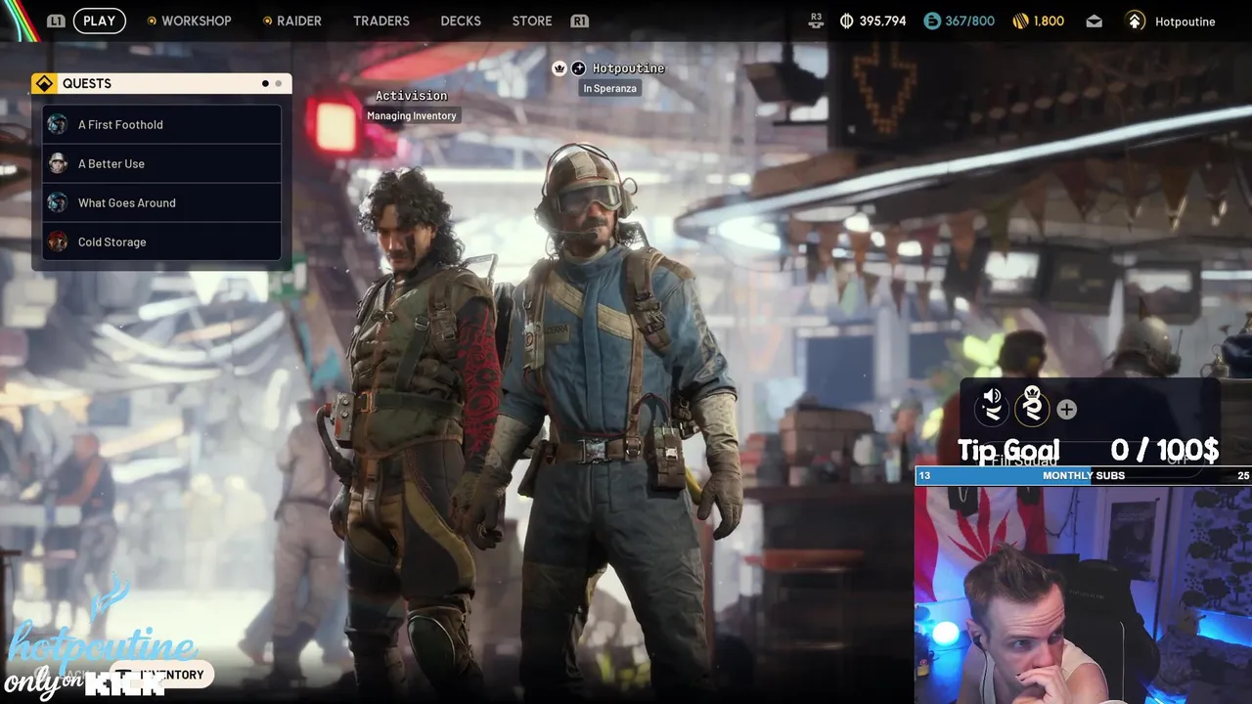Switch to the PLAY tab
1252x704 pixels.
tap(99, 21)
